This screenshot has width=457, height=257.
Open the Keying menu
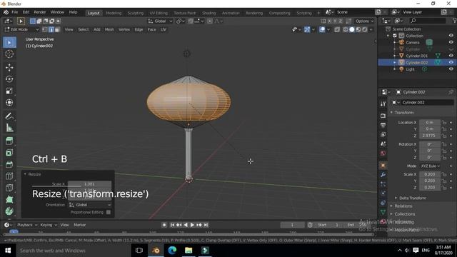48,225
